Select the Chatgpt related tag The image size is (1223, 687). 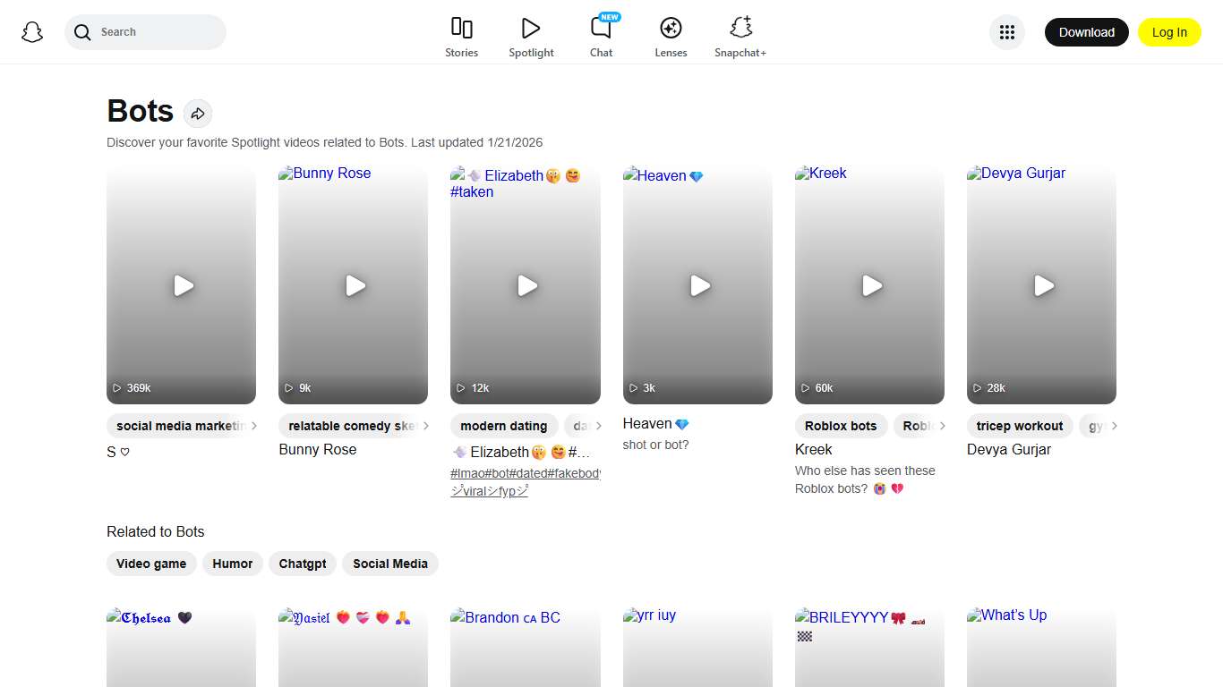(x=302, y=564)
